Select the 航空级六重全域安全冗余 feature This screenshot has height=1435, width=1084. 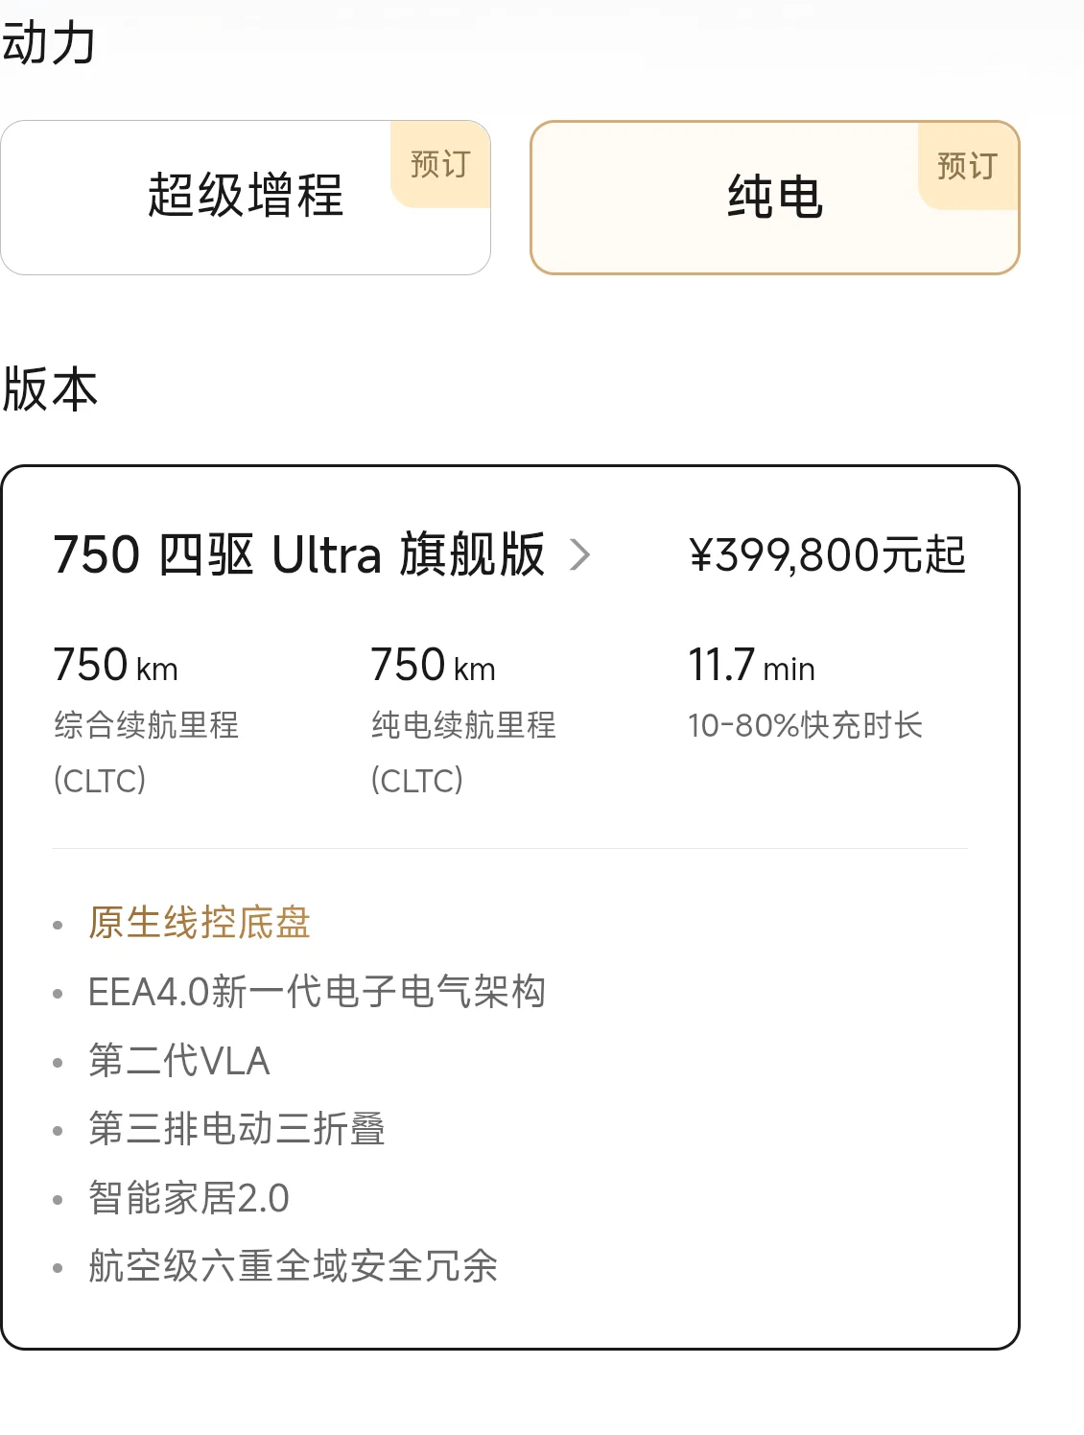pos(293,1266)
